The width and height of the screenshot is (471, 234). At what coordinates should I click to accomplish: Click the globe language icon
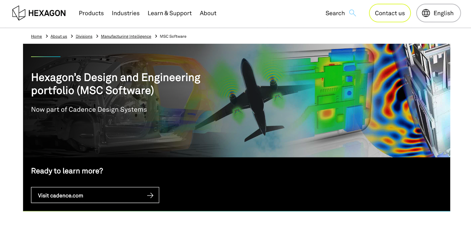pyautogui.click(x=426, y=13)
